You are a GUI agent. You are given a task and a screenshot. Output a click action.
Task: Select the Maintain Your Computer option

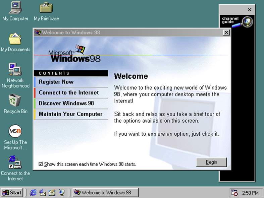click(x=70, y=114)
